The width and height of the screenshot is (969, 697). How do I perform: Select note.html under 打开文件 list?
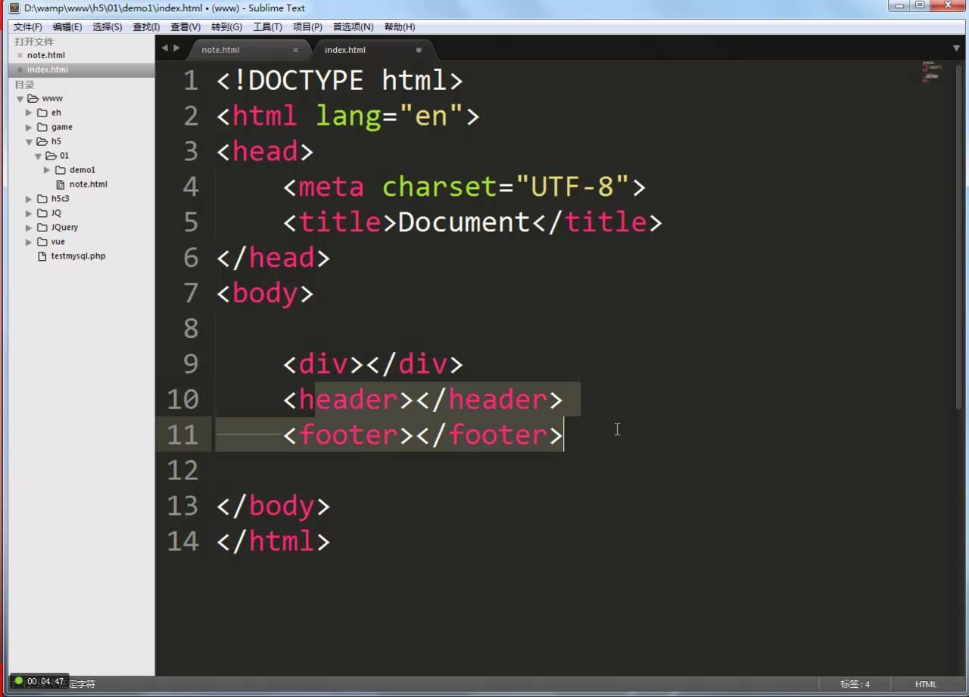tap(45, 54)
